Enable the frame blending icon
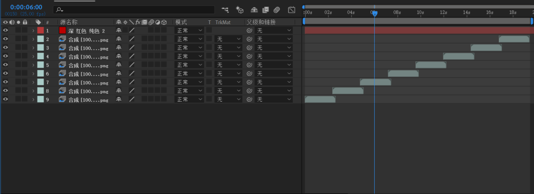This screenshot has height=194, width=534. pyautogui.click(x=266, y=10)
